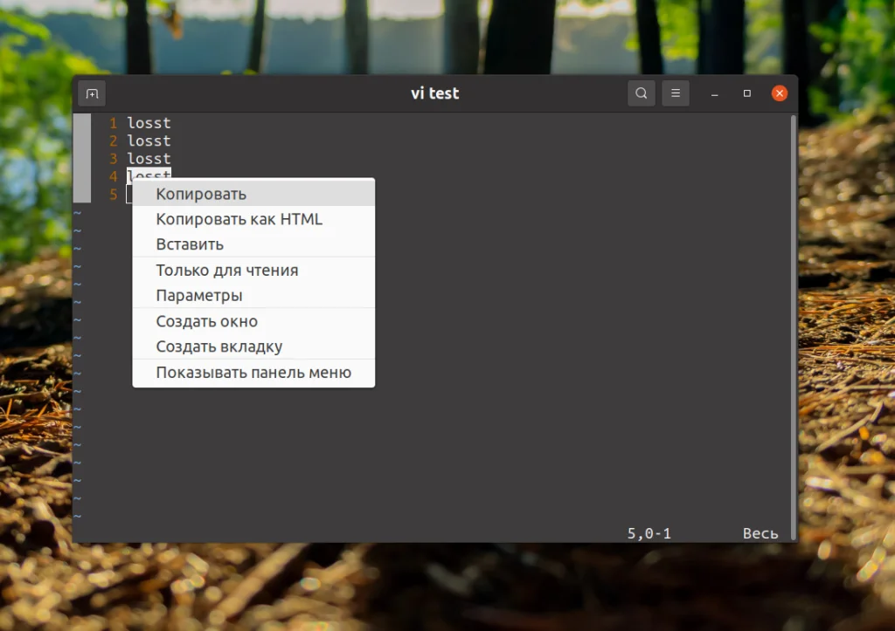Choose Копировать как HTML from the menu
The height and width of the screenshot is (631, 895).
point(238,219)
